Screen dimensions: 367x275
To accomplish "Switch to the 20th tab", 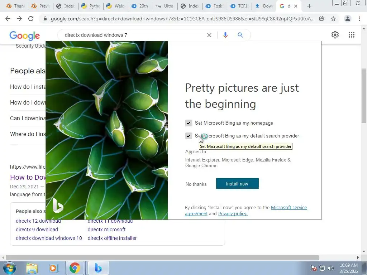I will tap(140, 6).
